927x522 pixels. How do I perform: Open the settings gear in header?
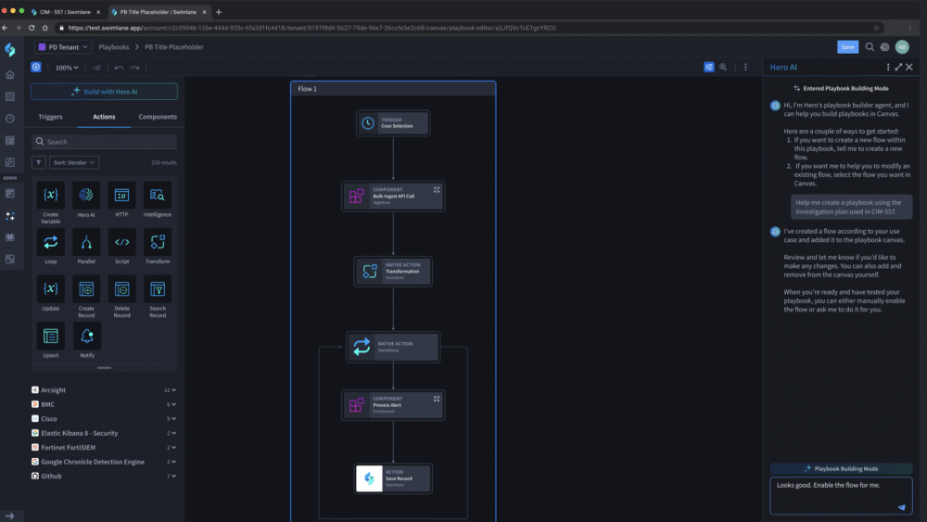coord(884,46)
